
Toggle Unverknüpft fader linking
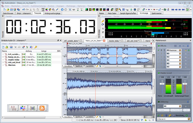(168, 96)
